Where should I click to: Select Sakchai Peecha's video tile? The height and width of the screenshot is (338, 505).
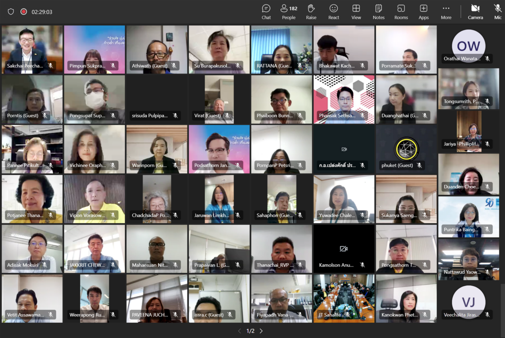(32, 49)
